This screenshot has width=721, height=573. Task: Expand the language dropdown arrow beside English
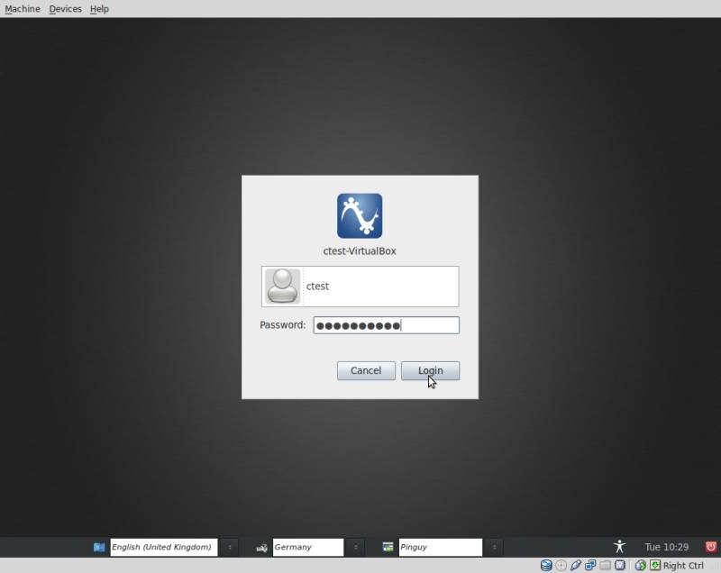(230, 547)
